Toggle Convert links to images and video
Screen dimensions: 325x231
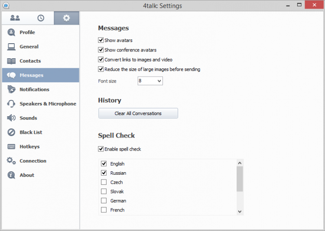[x=101, y=60]
